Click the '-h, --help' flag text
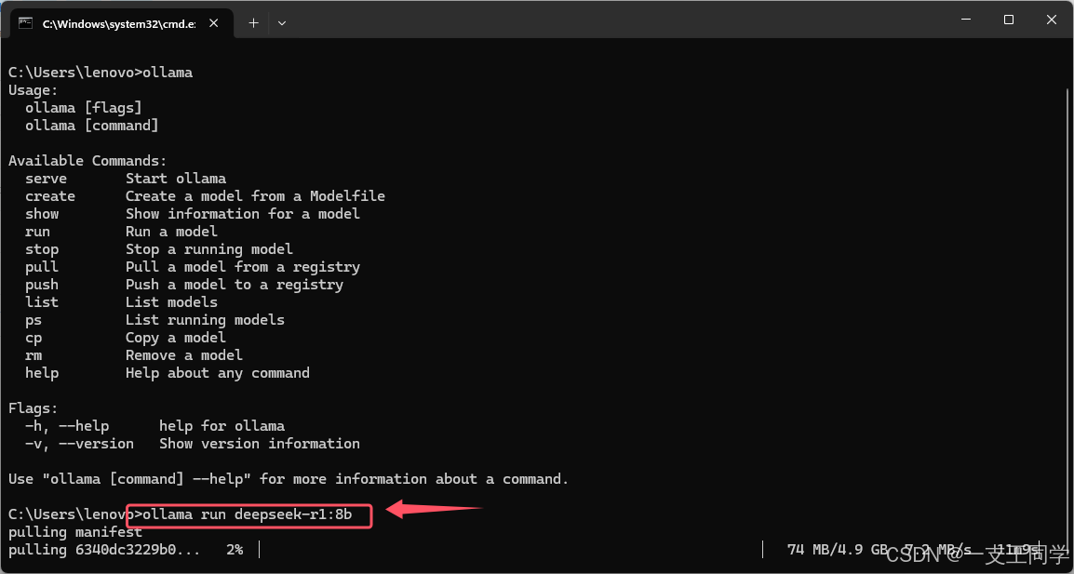Screen dimensions: 1074x574 [67, 427]
